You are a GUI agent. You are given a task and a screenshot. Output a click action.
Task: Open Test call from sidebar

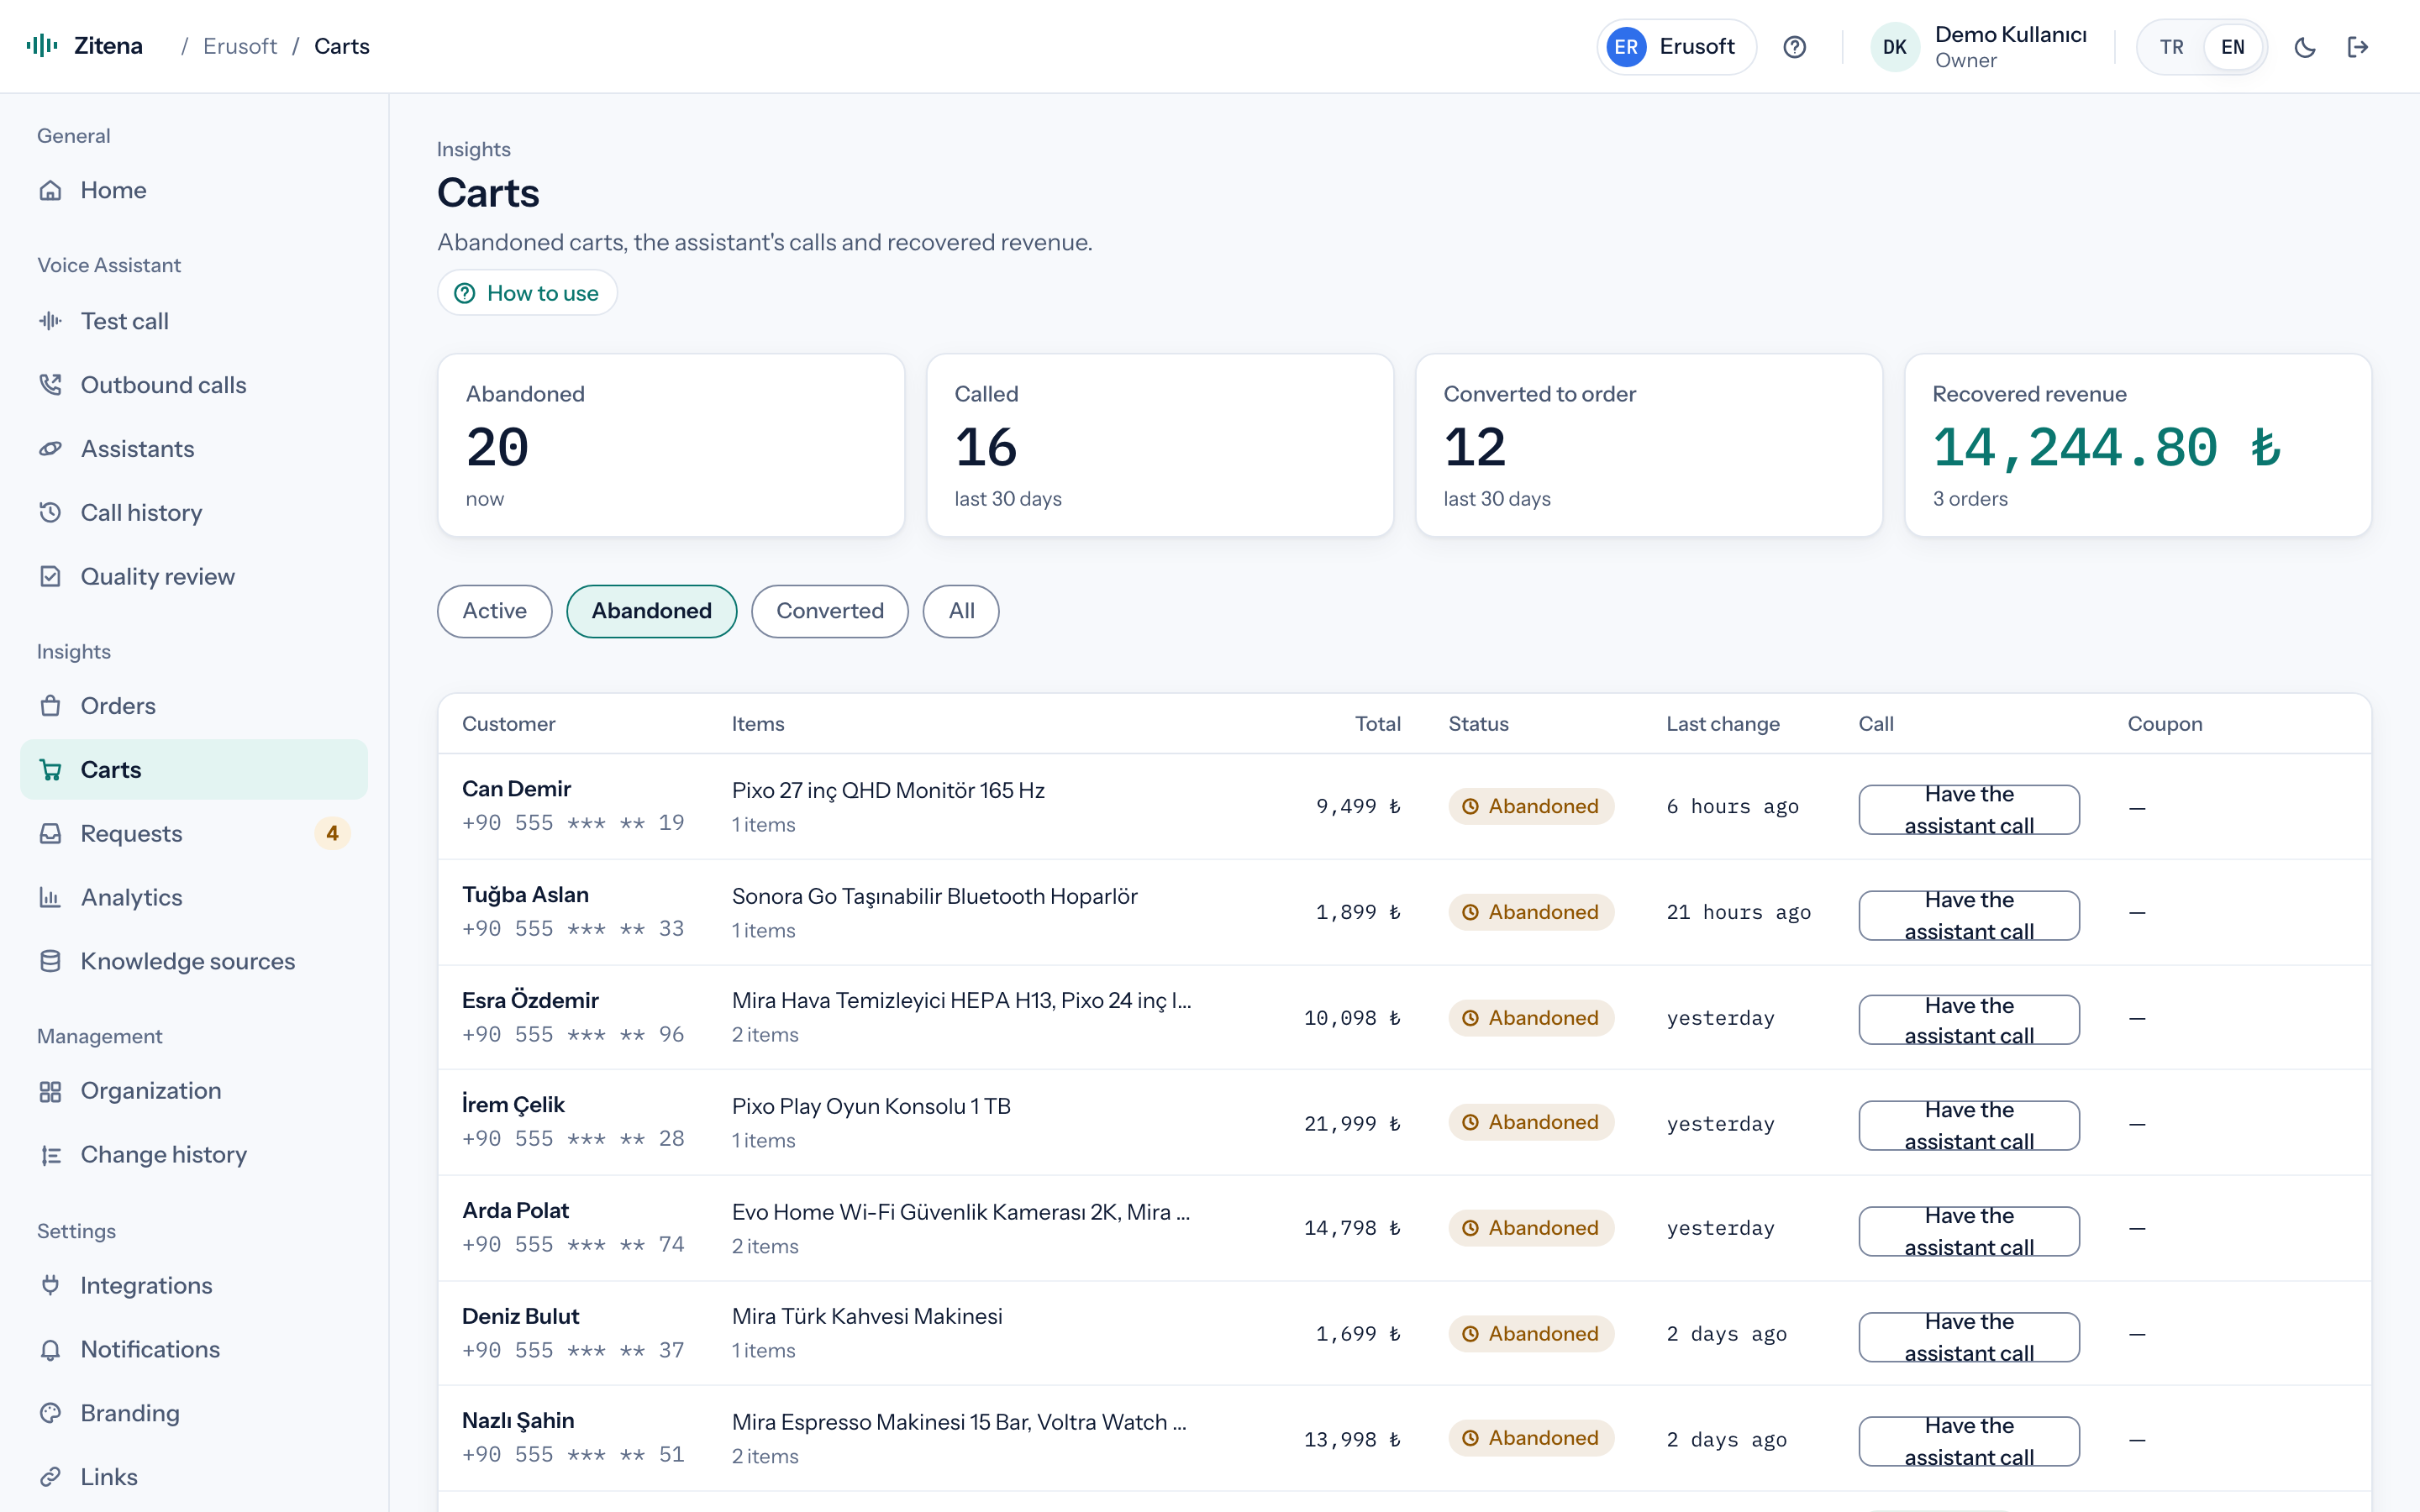[194, 321]
